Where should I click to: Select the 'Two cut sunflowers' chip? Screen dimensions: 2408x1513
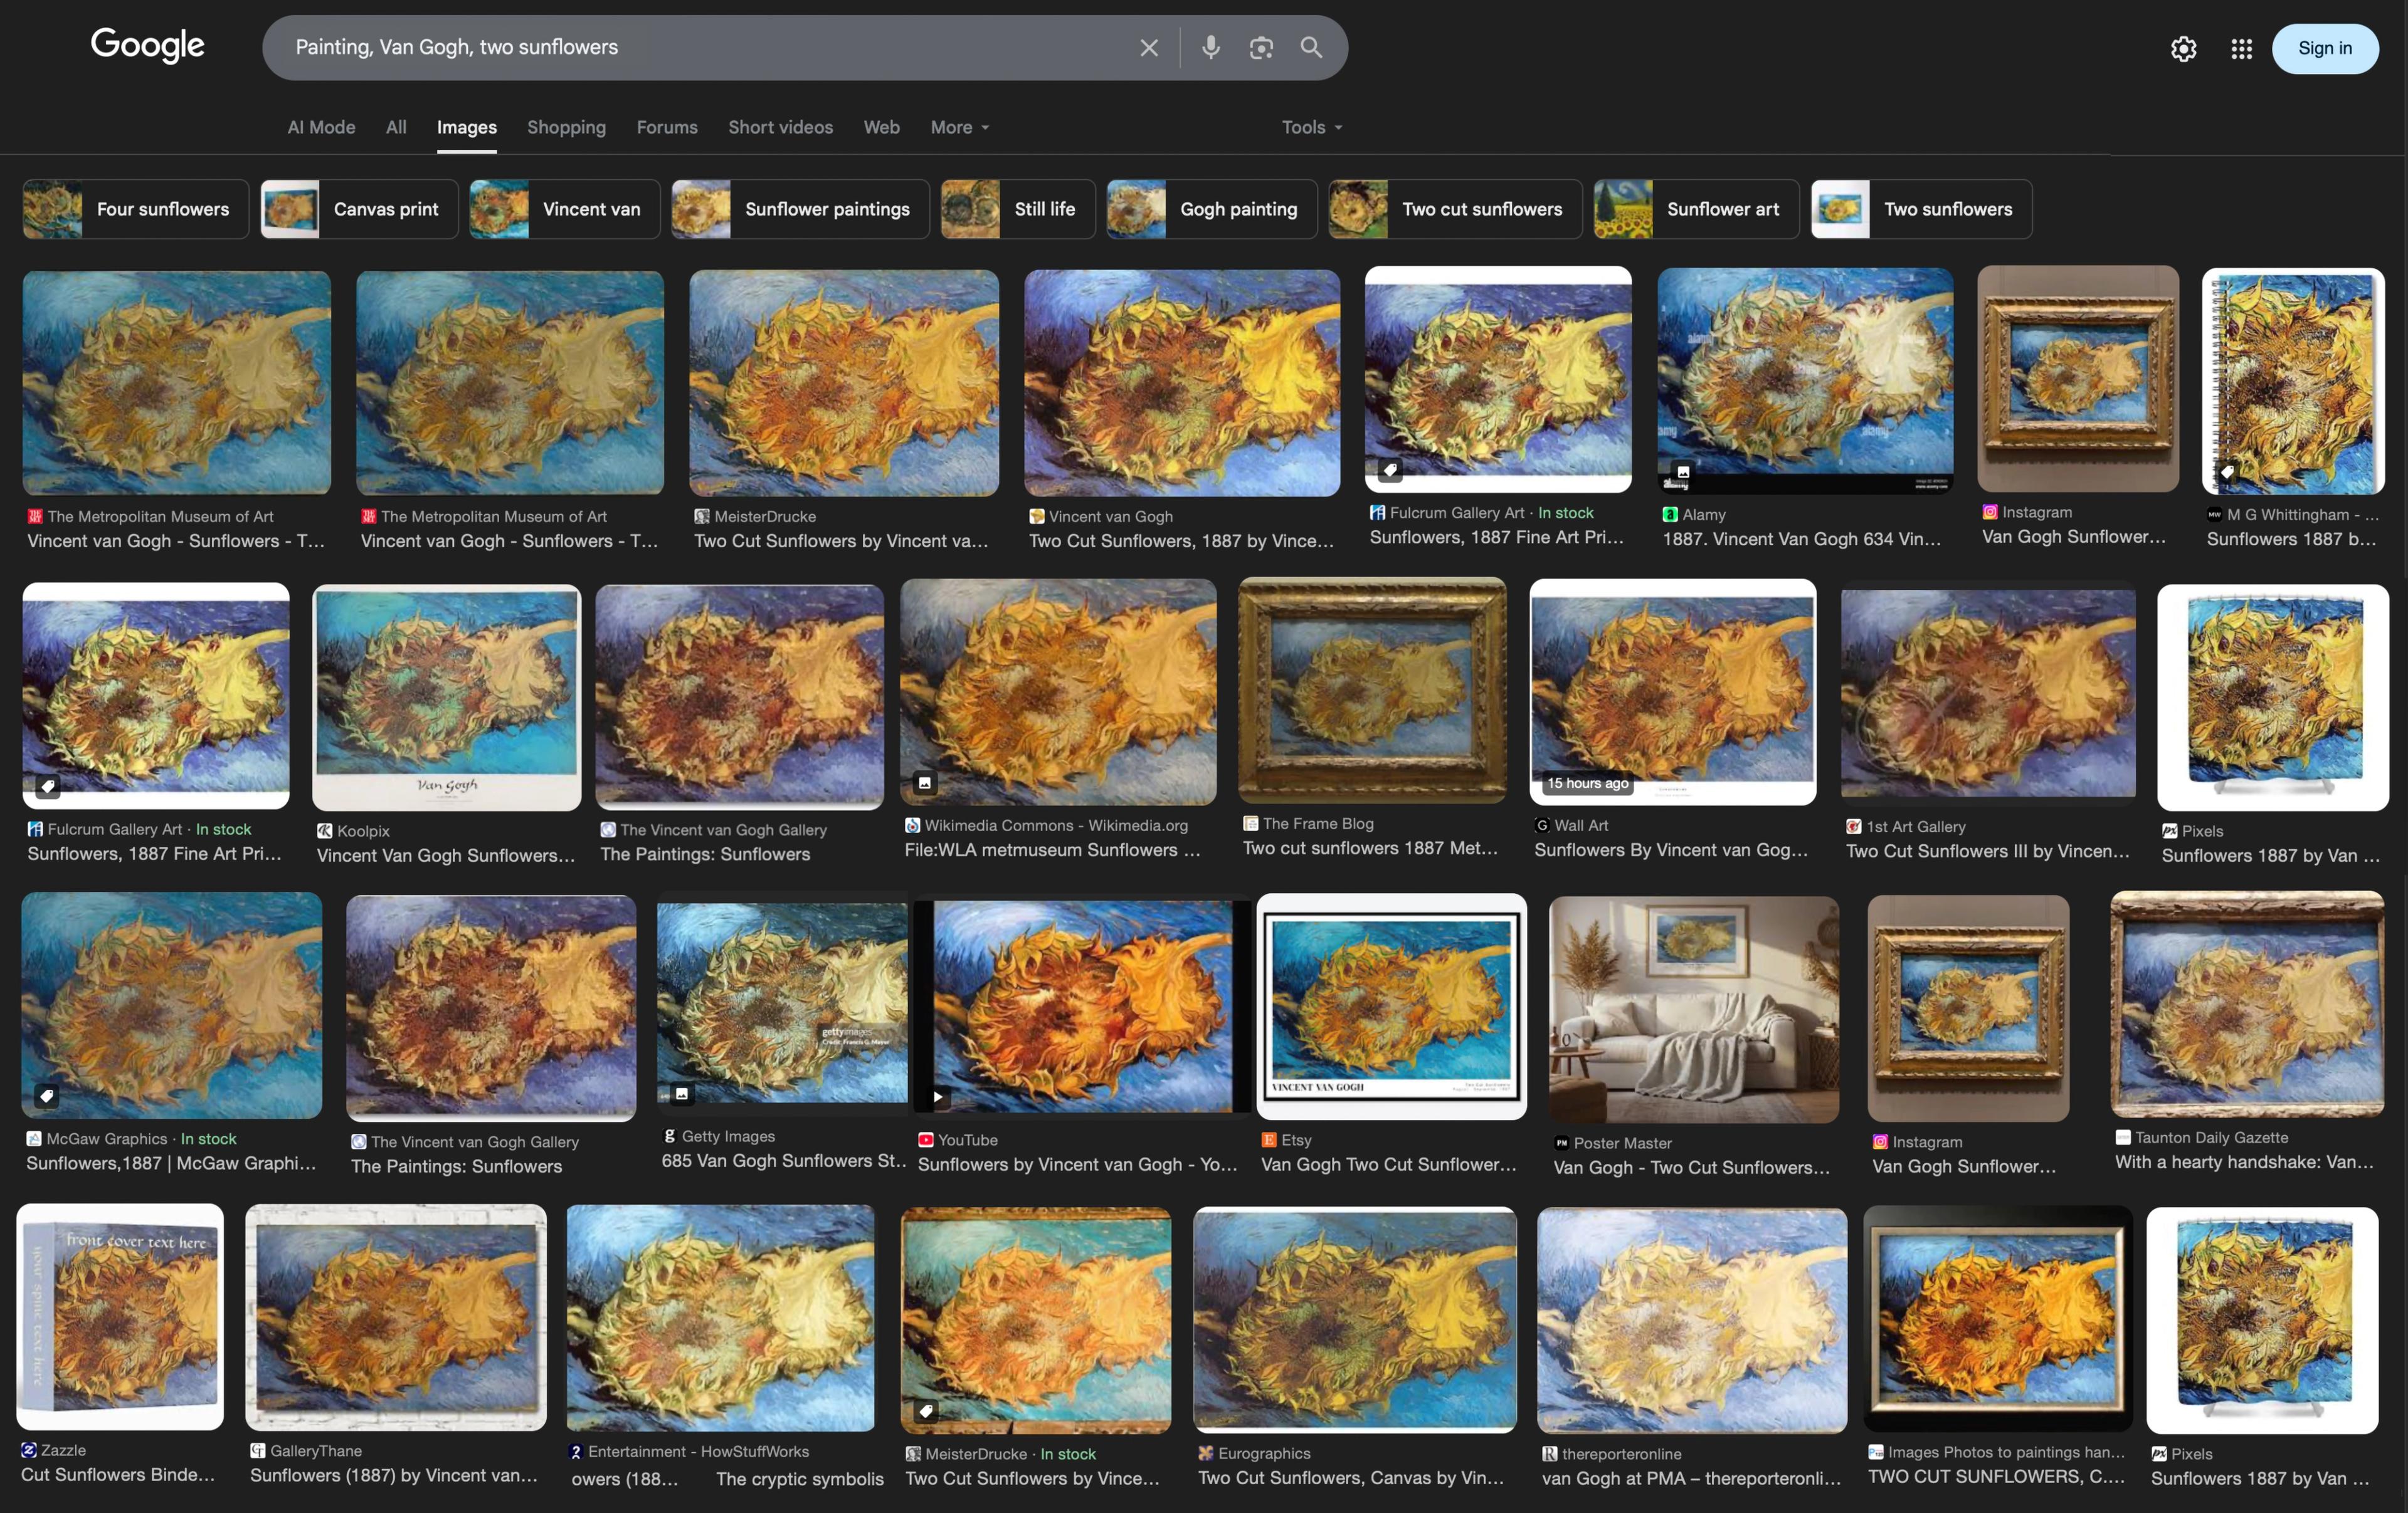tap(1455, 209)
